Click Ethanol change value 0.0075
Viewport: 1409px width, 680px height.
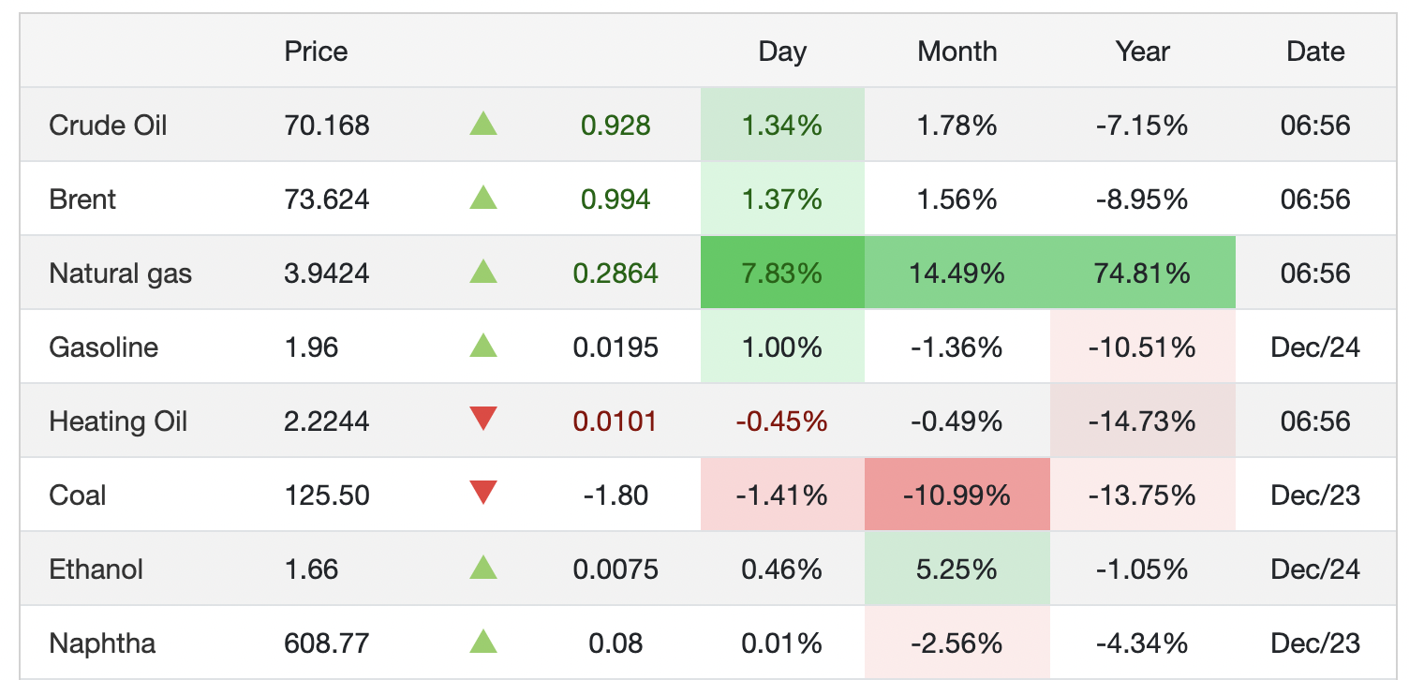point(616,569)
